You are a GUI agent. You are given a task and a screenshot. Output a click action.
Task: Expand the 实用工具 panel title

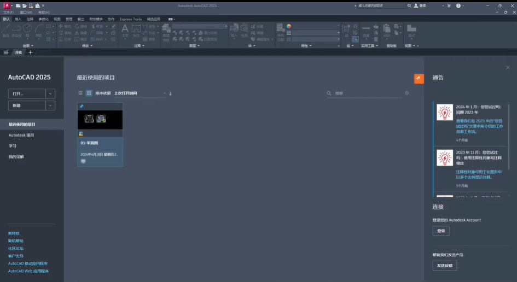369,46
